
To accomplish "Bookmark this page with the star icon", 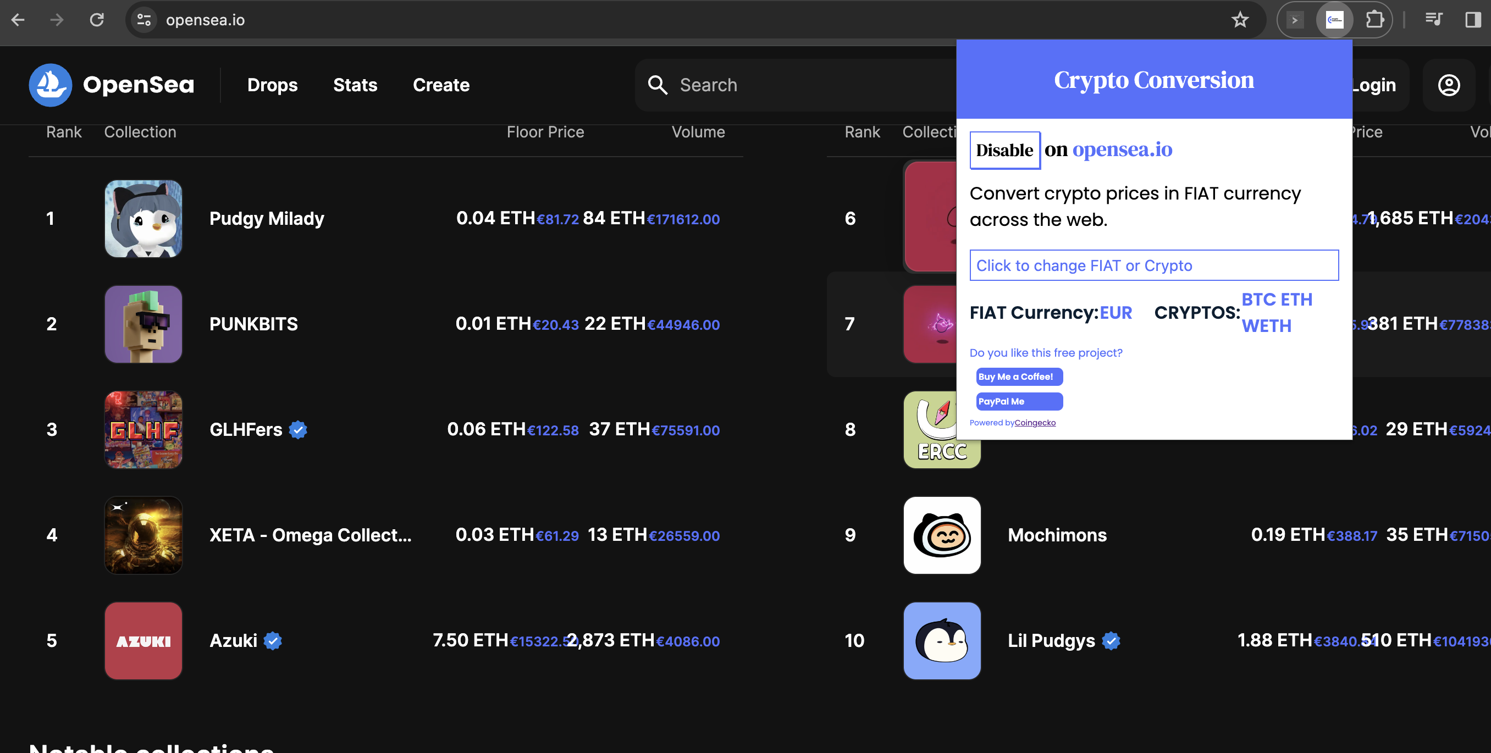I will pyautogui.click(x=1240, y=20).
